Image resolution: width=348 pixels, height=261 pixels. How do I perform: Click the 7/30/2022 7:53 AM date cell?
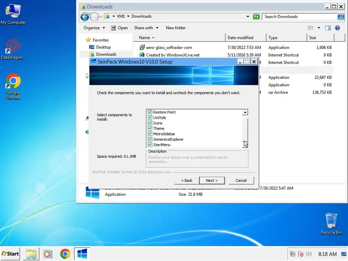coord(244,48)
